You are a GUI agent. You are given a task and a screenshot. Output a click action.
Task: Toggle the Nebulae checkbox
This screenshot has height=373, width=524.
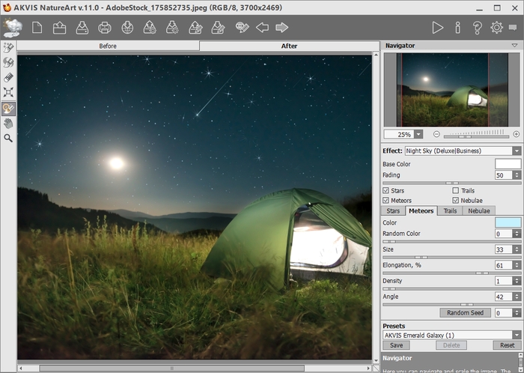(x=456, y=200)
